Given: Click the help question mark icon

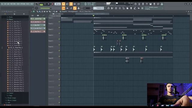Looking at the screenshot, I should [x=147, y=4].
